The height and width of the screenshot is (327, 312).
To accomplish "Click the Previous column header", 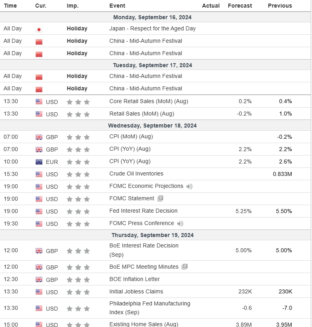I will (280, 6).
